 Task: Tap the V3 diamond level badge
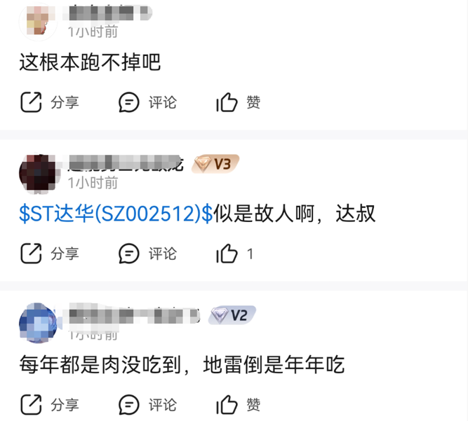click(215, 164)
